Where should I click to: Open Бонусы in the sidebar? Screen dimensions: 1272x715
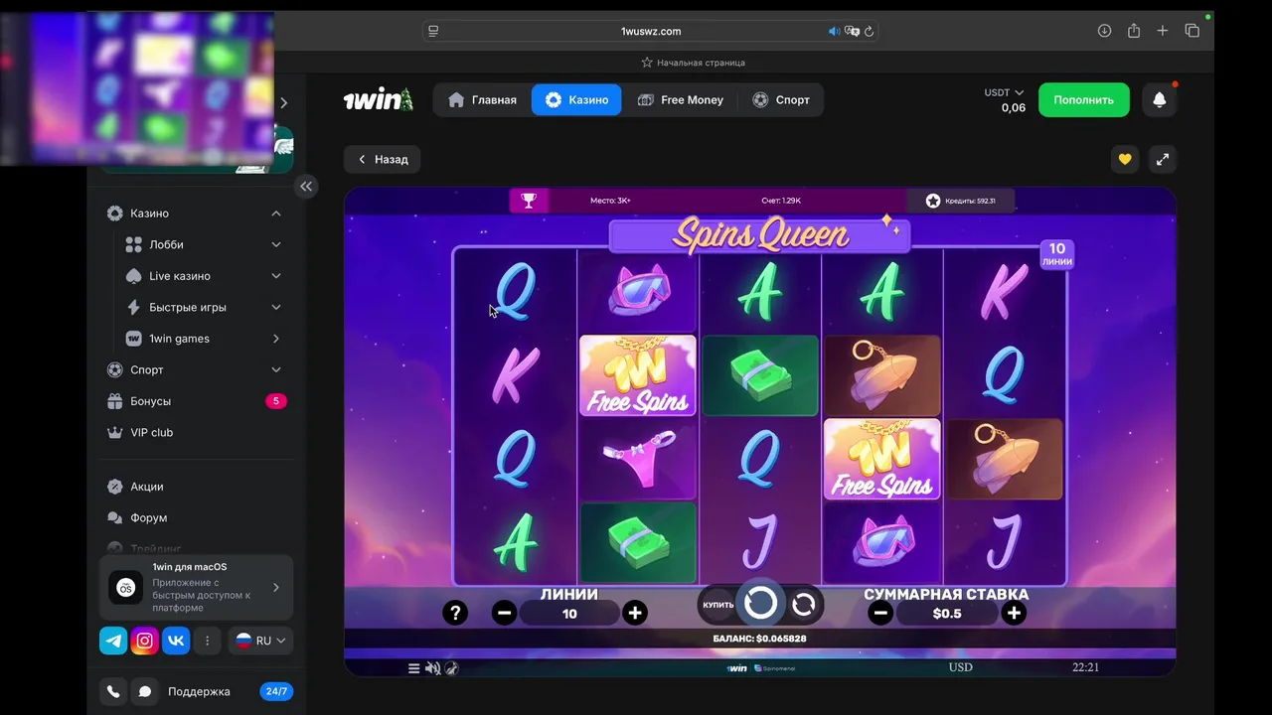point(195,401)
